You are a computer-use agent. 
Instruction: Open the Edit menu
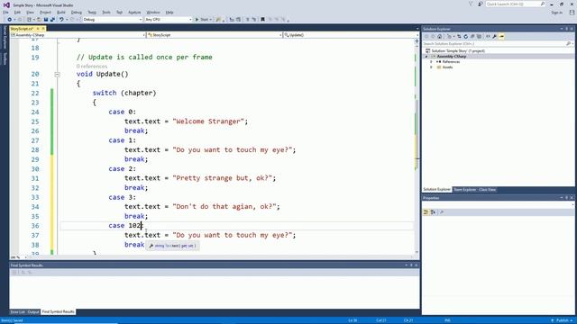click(x=17, y=12)
